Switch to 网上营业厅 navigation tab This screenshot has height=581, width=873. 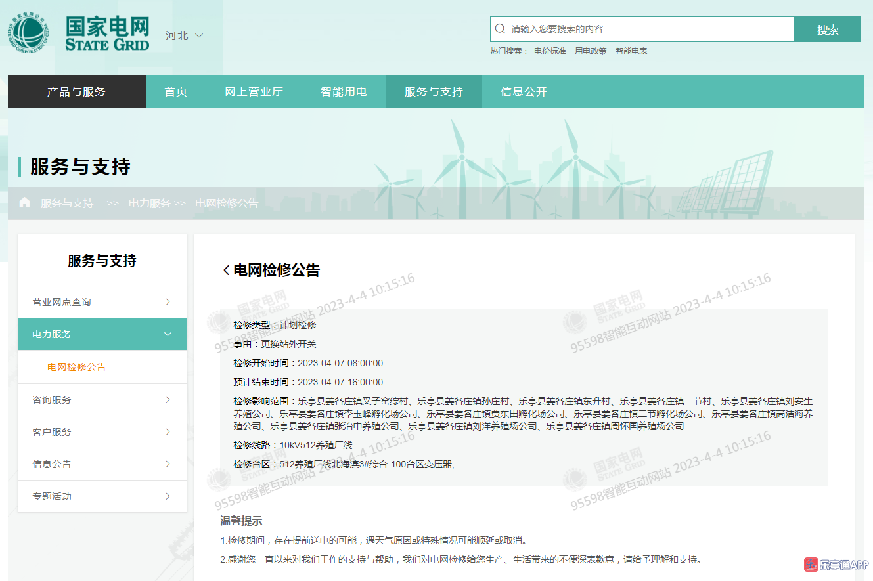tap(254, 91)
